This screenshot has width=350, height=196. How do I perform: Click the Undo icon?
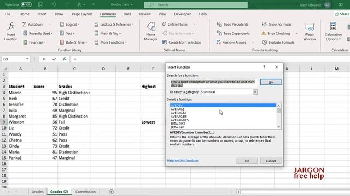point(54,4)
